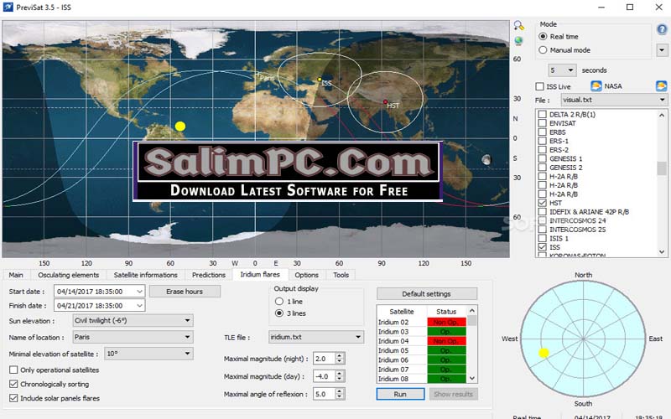Select 1 line output display
This screenshot has width=671, height=419.
pyautogui.click(x=279, y=302)
